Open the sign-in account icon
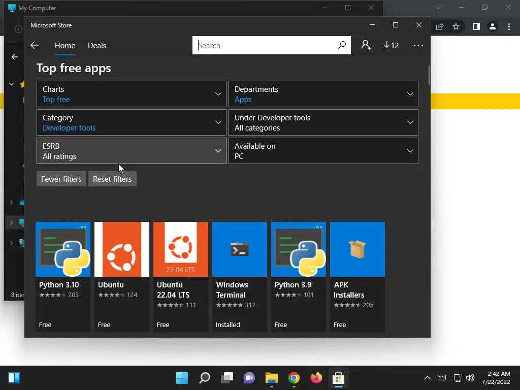Image resolution: width=520 pixels, height=390 pixels. coord(366,45)
